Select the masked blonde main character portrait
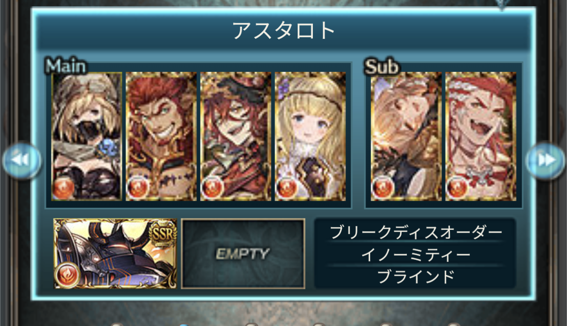The image size is (567, 326). click(x=87, y=136)
